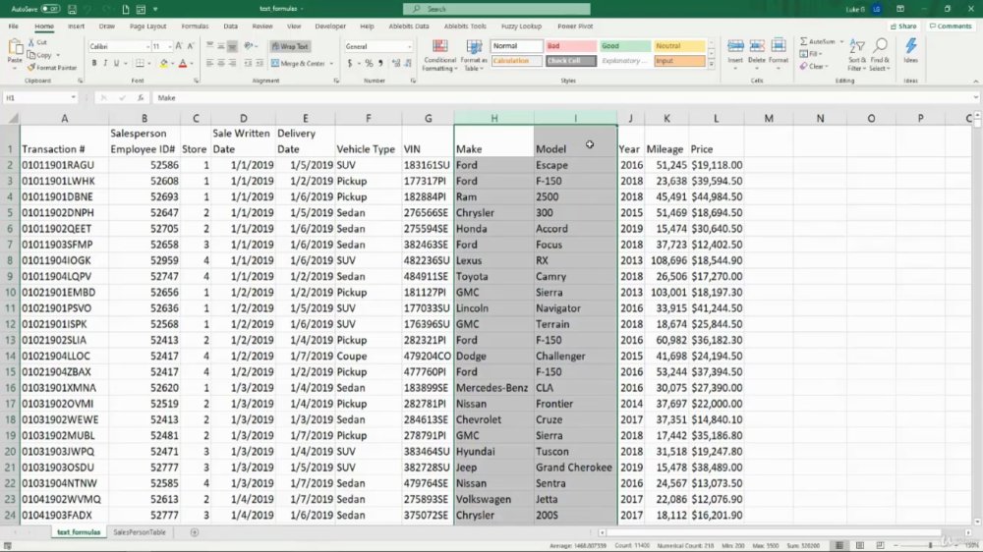Toggle Bold formatting
The width and height of the screenshot is (983, 552).
pos(94,63)
